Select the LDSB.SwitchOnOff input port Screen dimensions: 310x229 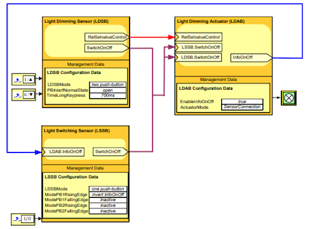[198, 58]
